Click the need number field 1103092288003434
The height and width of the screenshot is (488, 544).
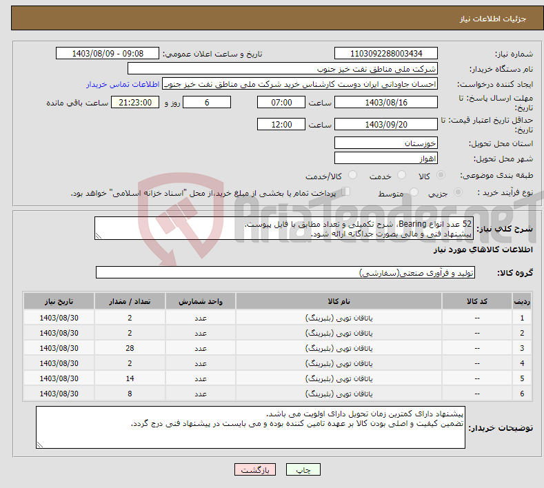click(x=386, y=53)
